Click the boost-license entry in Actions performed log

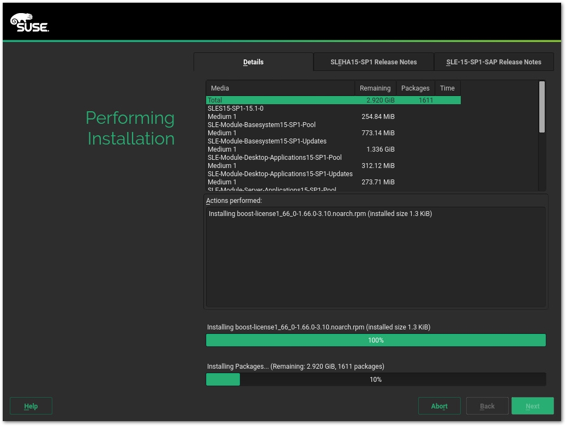320,214
